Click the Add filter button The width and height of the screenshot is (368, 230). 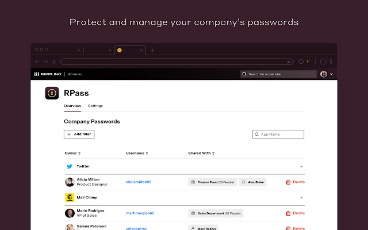point(79,134)
